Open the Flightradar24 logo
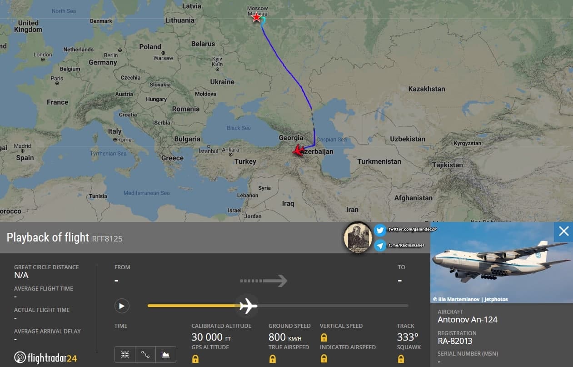Image resolution: width=573 pixels, height=367 pixels. [45, 358]
